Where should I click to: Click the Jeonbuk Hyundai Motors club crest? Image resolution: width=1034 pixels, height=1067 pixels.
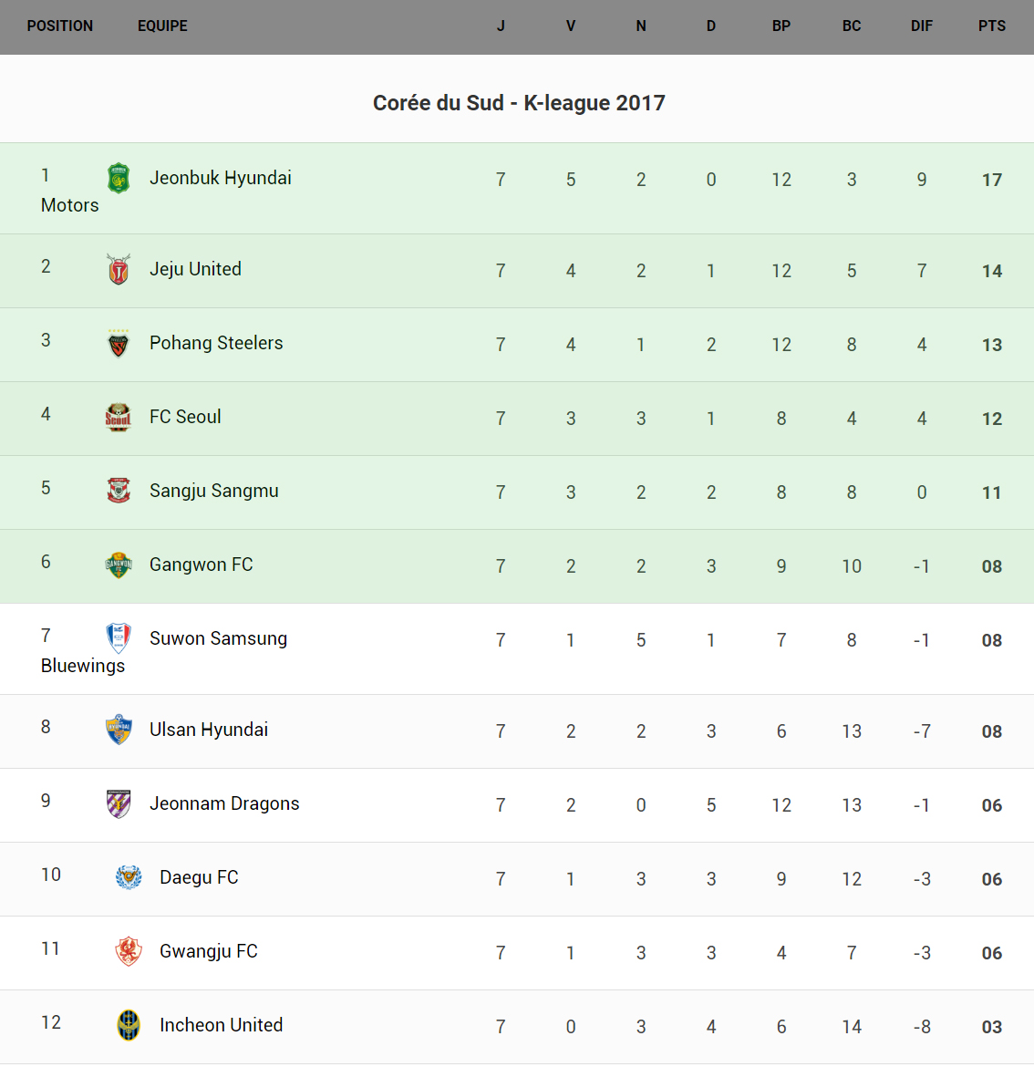119,178
